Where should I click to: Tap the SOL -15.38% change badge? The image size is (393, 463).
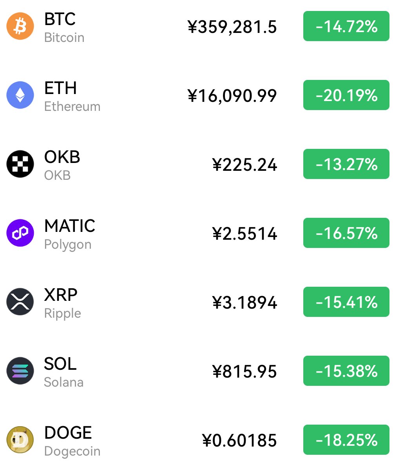tap(346, 371)
